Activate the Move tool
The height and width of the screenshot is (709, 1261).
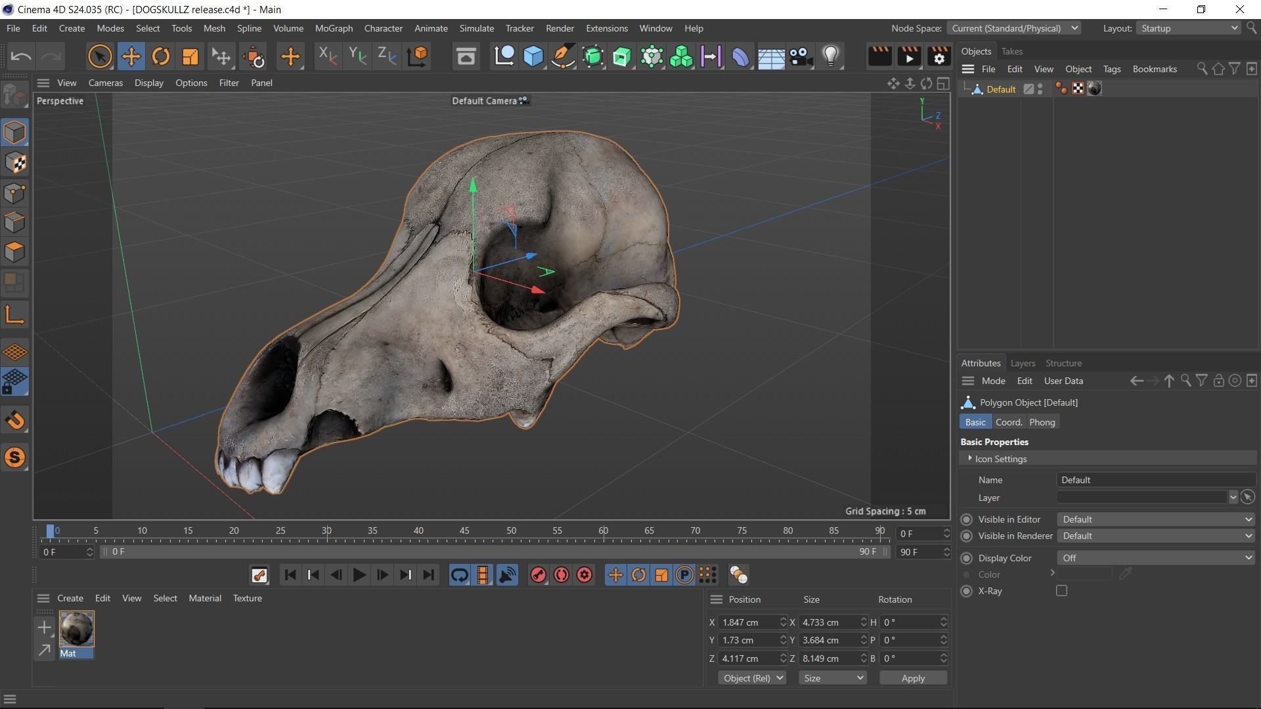coord(131,56)
